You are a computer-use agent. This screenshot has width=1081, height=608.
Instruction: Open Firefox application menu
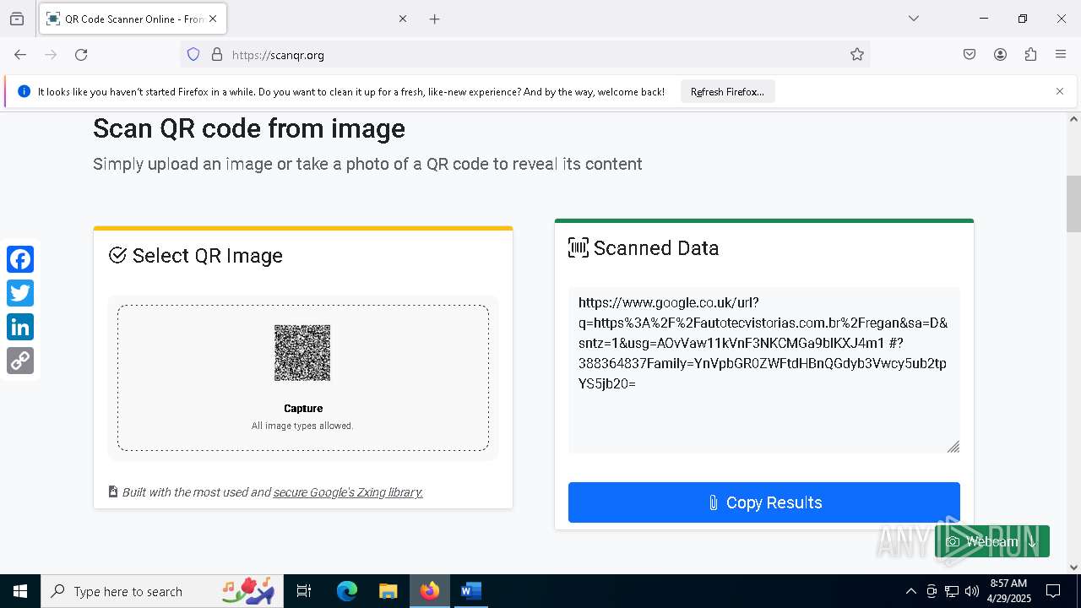[1061, 55]
